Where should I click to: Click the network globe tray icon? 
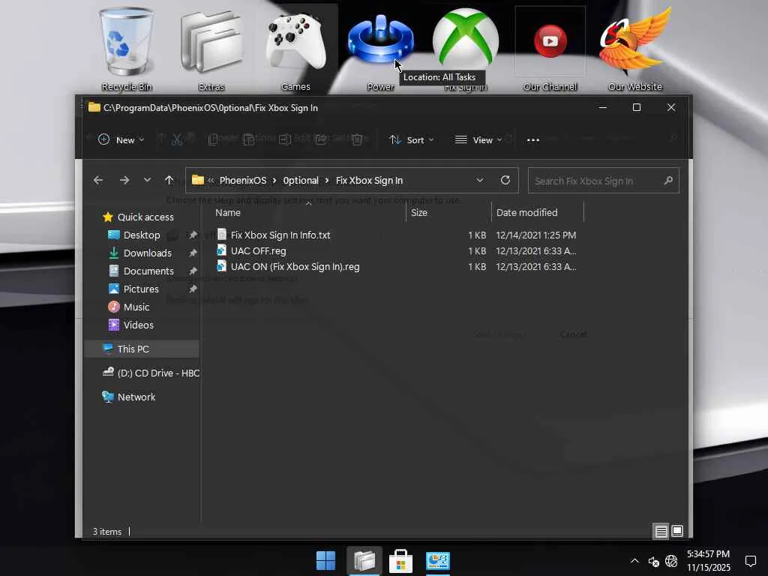pyautogui.click(x=671, y=561)
